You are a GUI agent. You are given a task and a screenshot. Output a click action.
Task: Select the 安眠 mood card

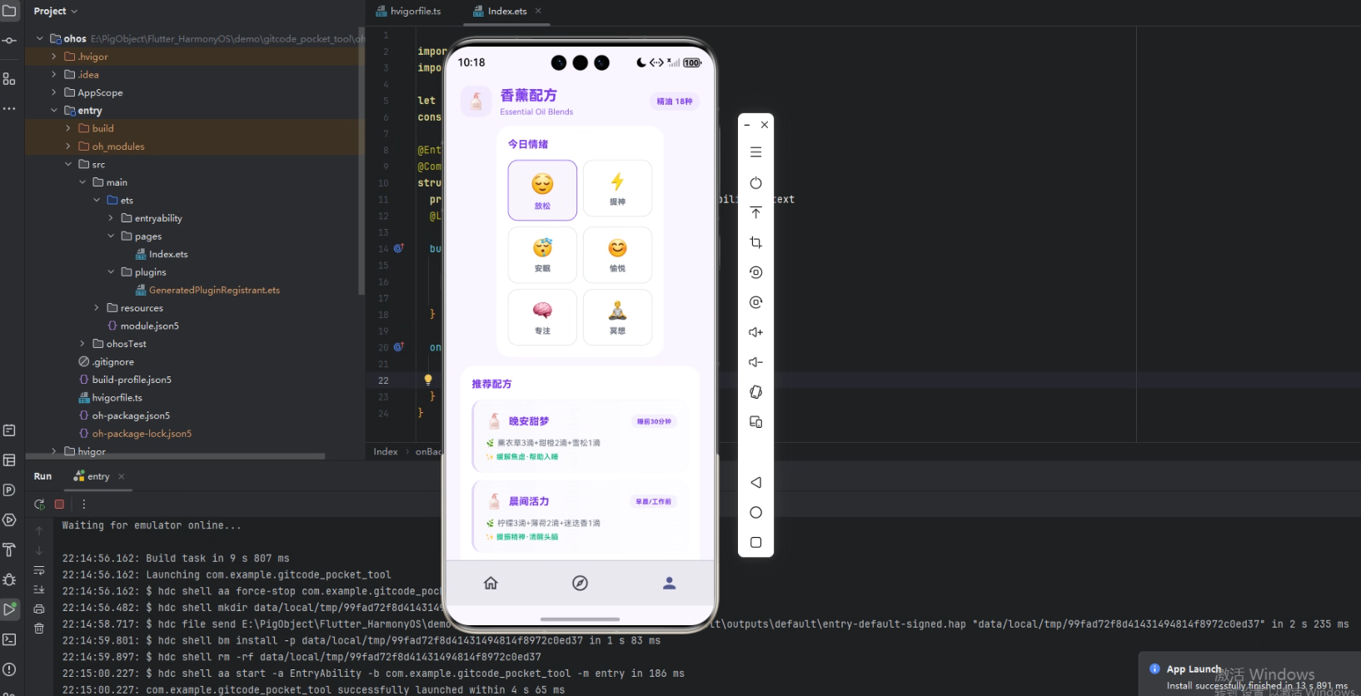coord(542,255)
